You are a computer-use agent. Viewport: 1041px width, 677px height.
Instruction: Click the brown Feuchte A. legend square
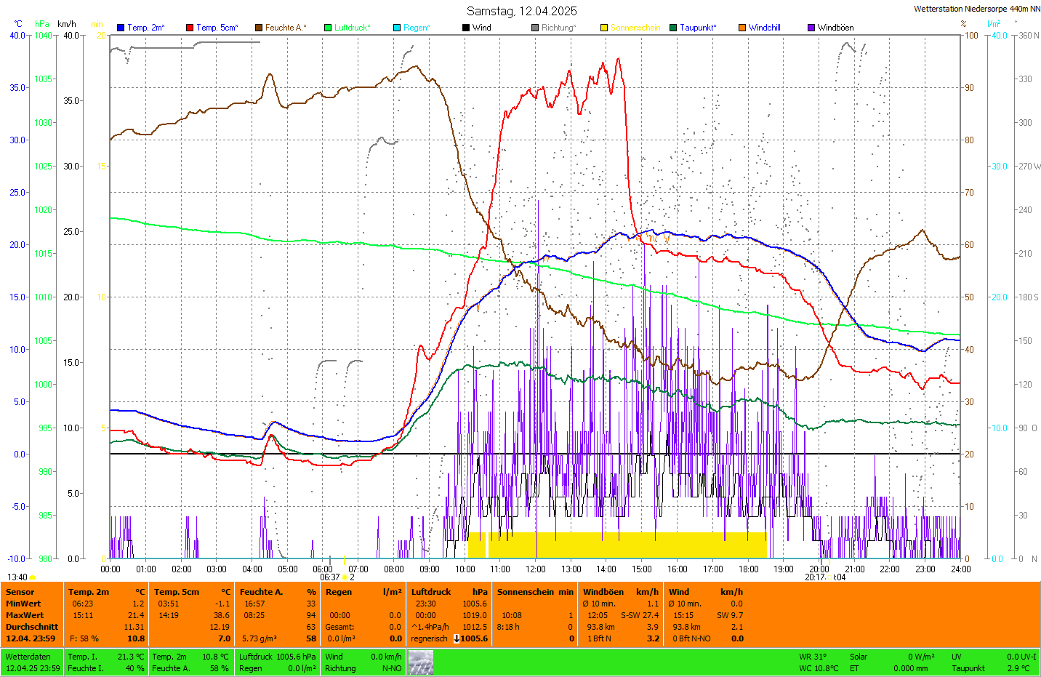coord(259,28)
